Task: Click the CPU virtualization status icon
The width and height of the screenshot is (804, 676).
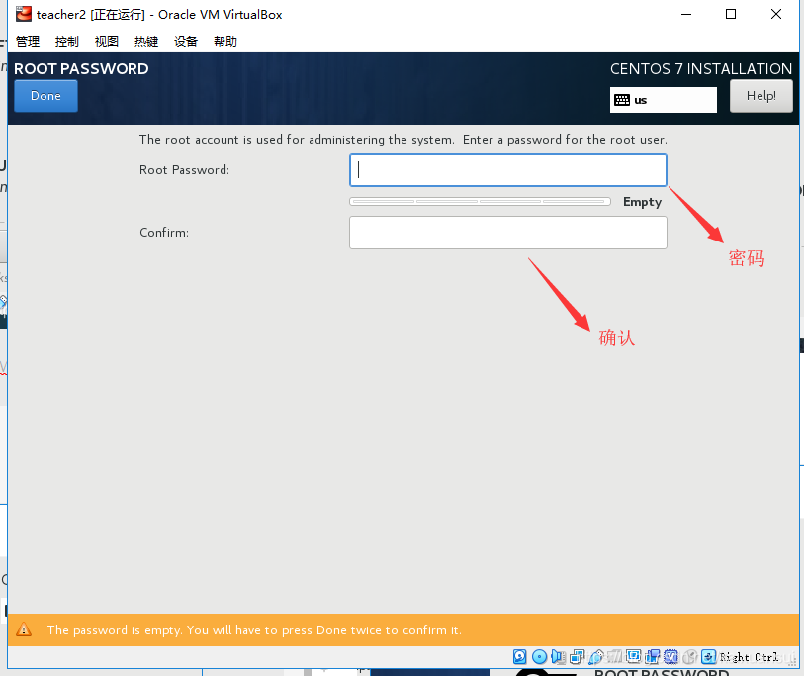Action: tap(671, 656)
